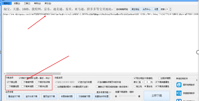Click the scrollbar left arrow under address area
The image size is (199, 101).
click(x=5, y=74)
